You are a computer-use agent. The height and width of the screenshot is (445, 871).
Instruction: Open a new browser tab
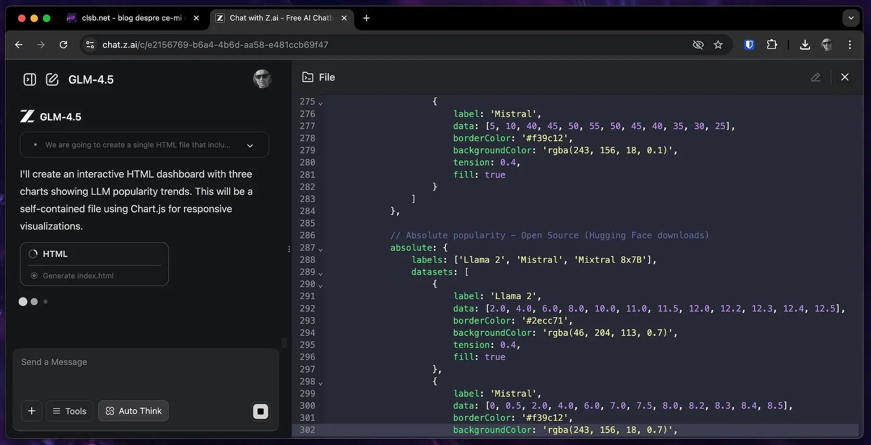click(x=366, y=18)
